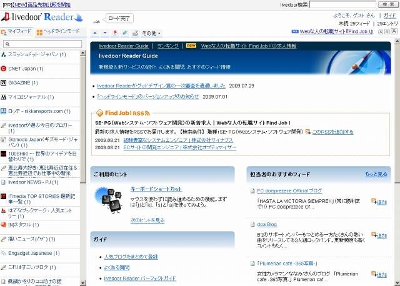
Task: Focus the feed search box in sidebar
Action: [x=42, y=44]
